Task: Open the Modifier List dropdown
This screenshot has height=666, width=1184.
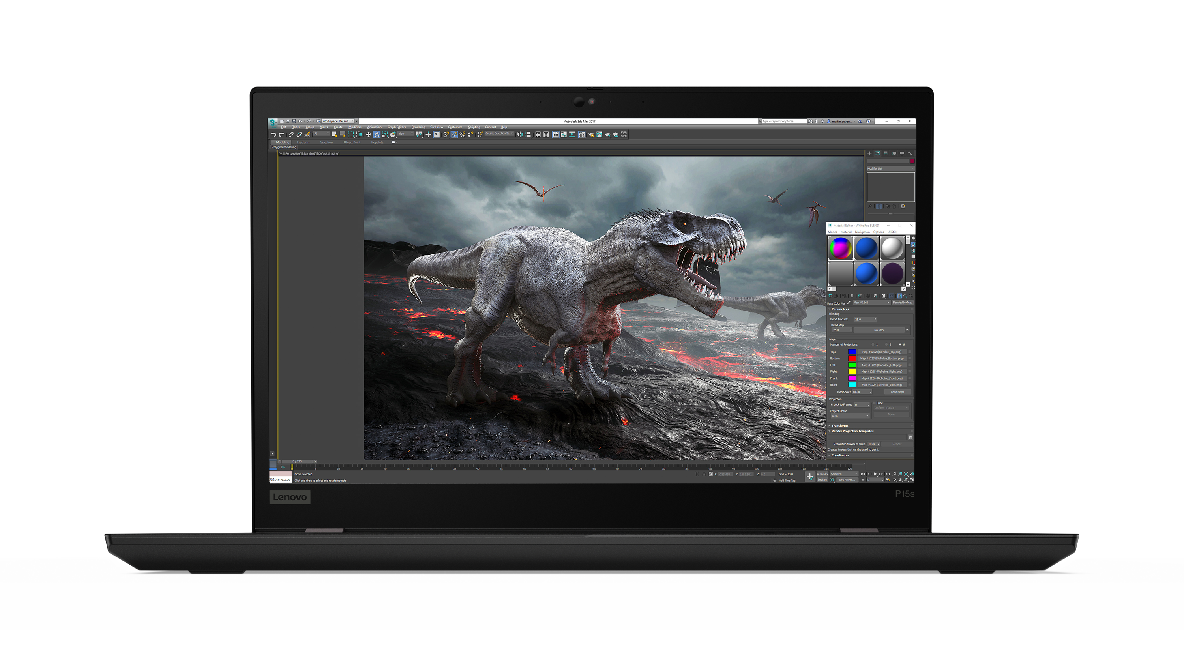Action: click(890, 169)
